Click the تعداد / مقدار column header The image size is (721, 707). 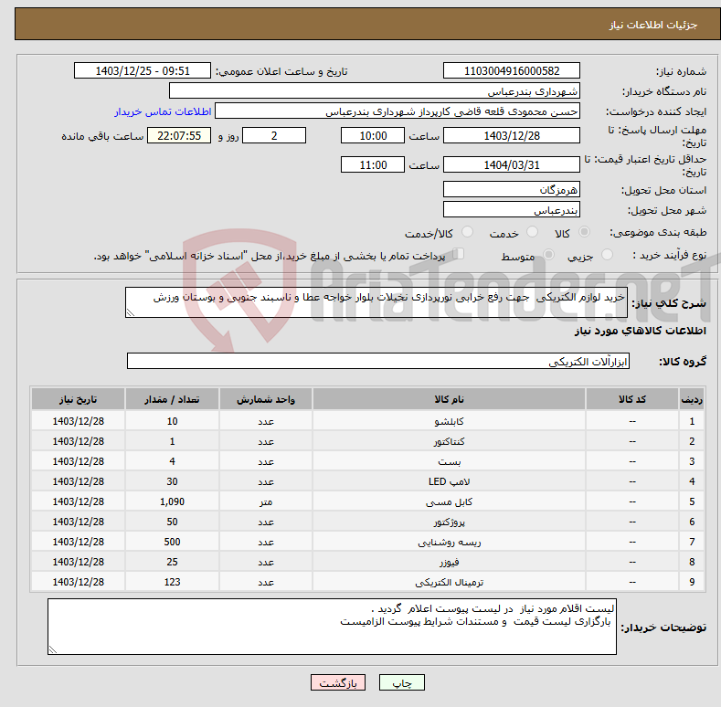coord(172,399)
